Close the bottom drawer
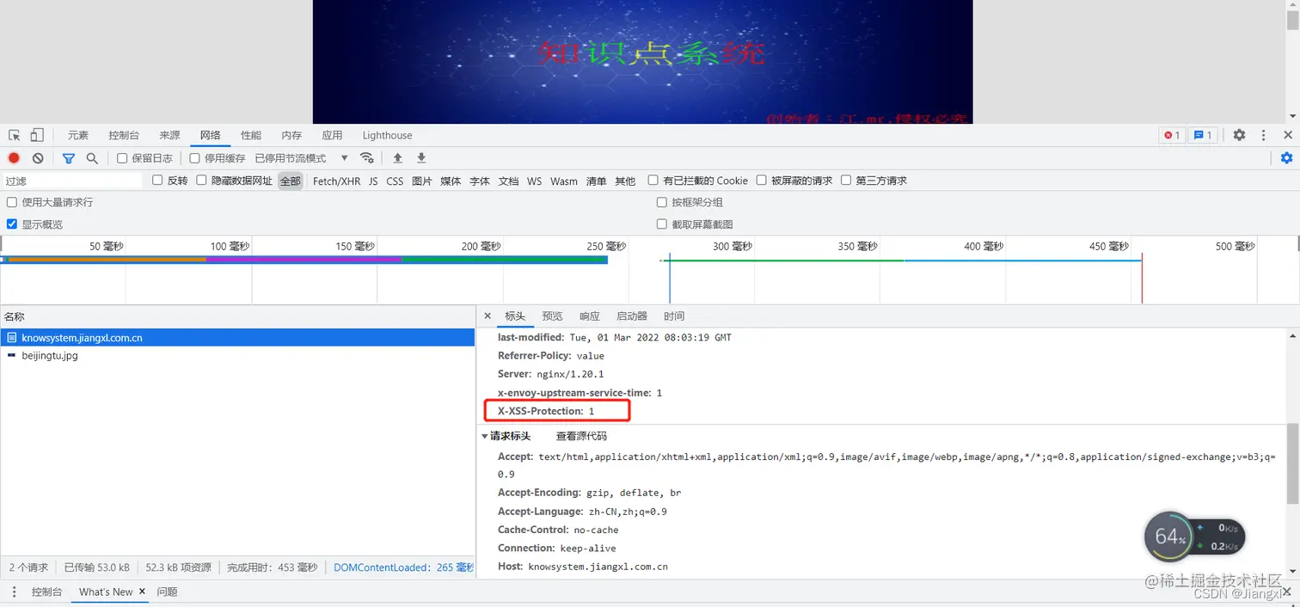 coord(1287,592)
